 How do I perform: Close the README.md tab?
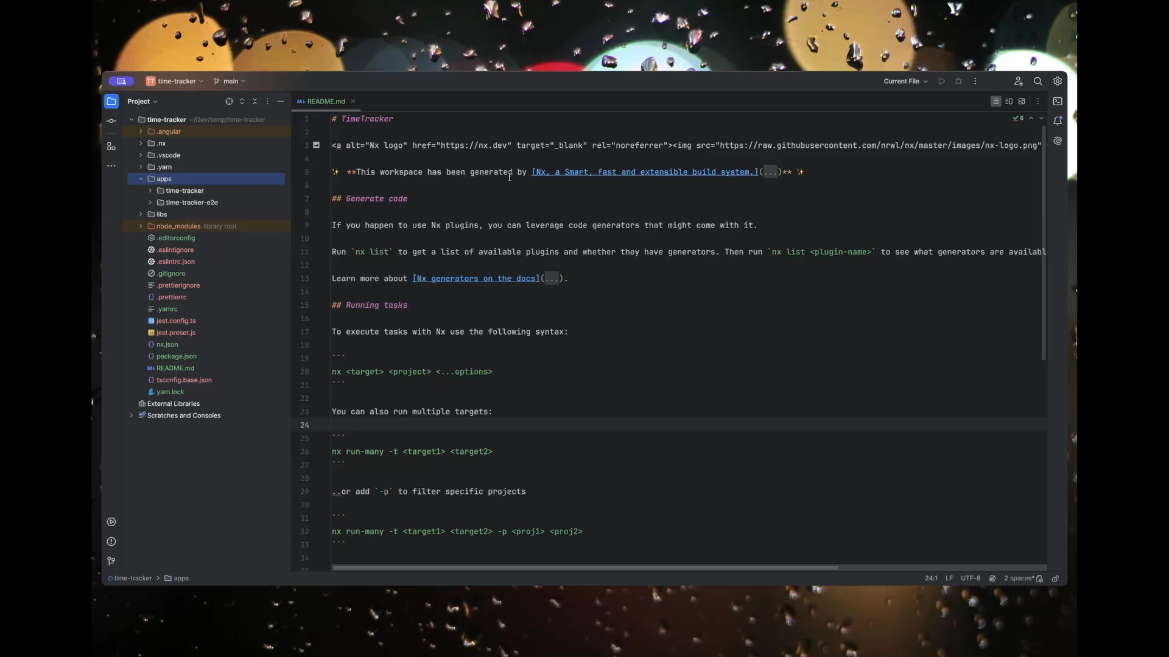353,102
